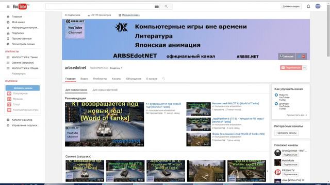Click the Просмотреть все expander link
Viewport: 330px width, 185px height.
(x=296, y=115)
